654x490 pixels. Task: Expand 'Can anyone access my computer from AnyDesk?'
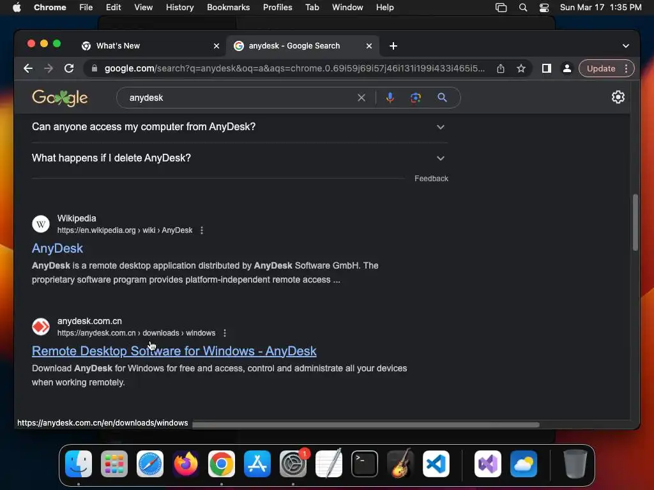click(240, 127)
